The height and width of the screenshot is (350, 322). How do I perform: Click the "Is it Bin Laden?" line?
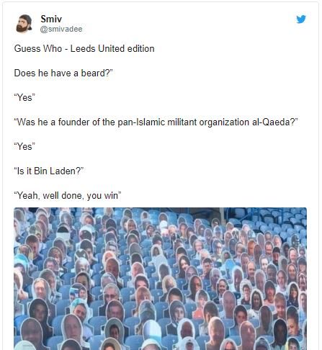[49, 171]
